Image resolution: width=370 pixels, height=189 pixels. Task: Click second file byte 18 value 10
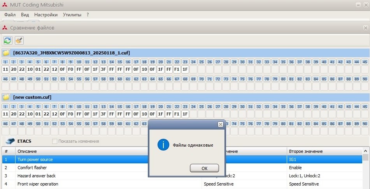pyautogui.click(x=144, y=114)
